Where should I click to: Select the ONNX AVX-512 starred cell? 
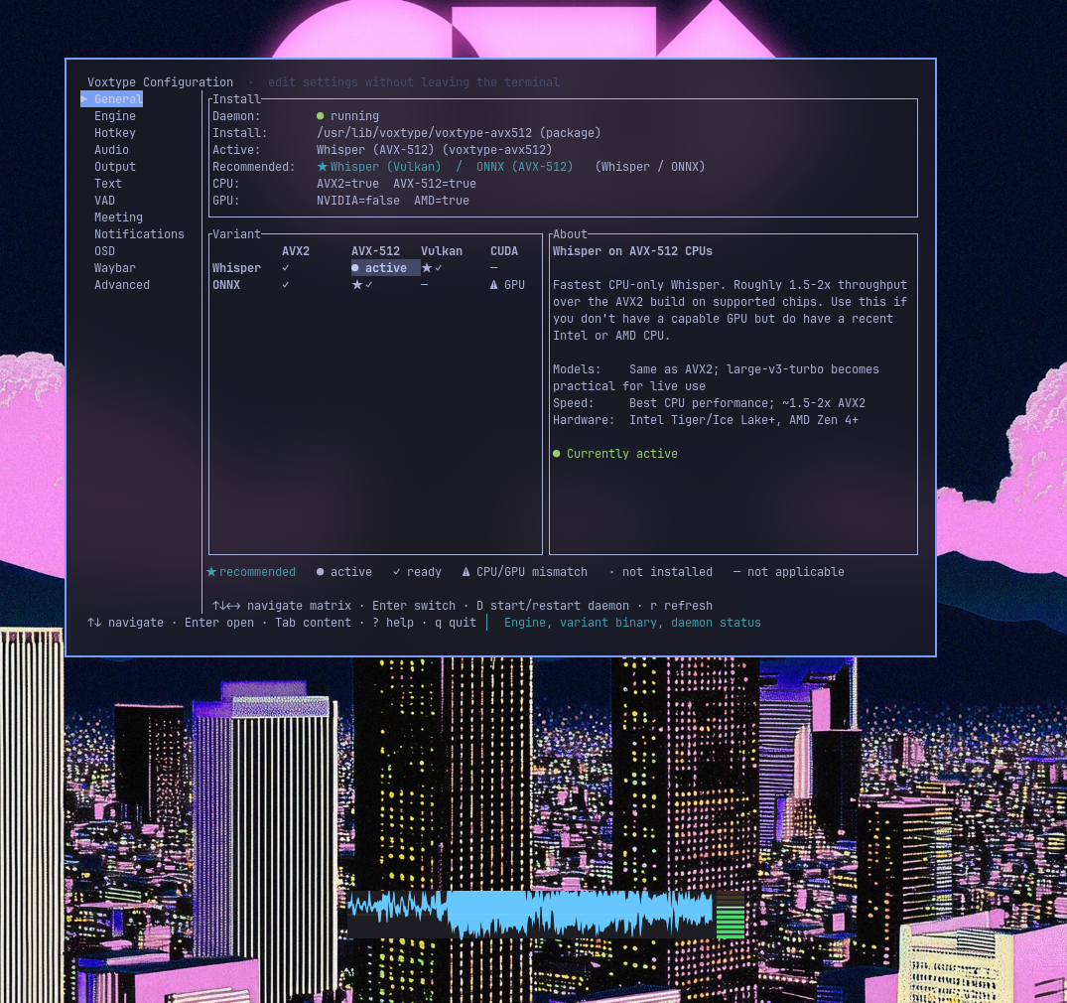click(x=362, y=285)
